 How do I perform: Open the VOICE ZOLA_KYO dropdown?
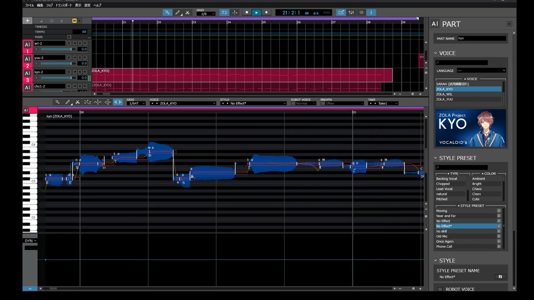click(183, 103)
